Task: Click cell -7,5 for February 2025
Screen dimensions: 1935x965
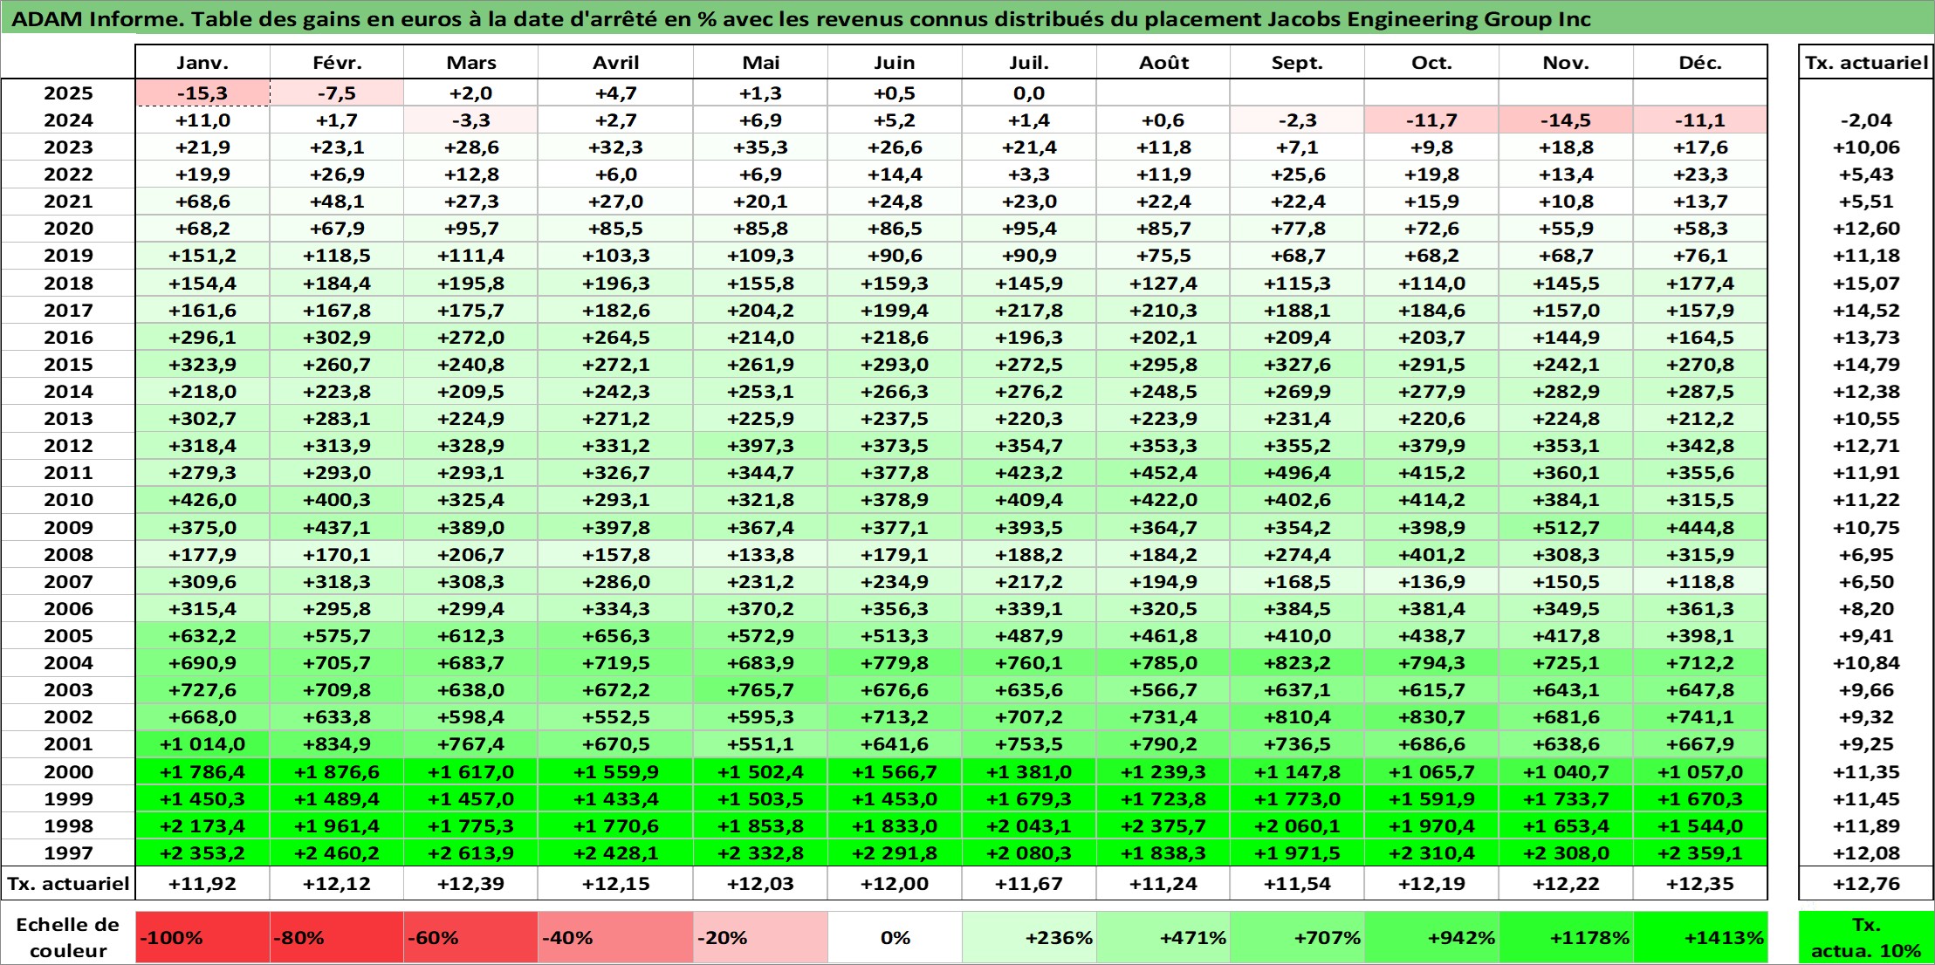Action: point(337,92)
